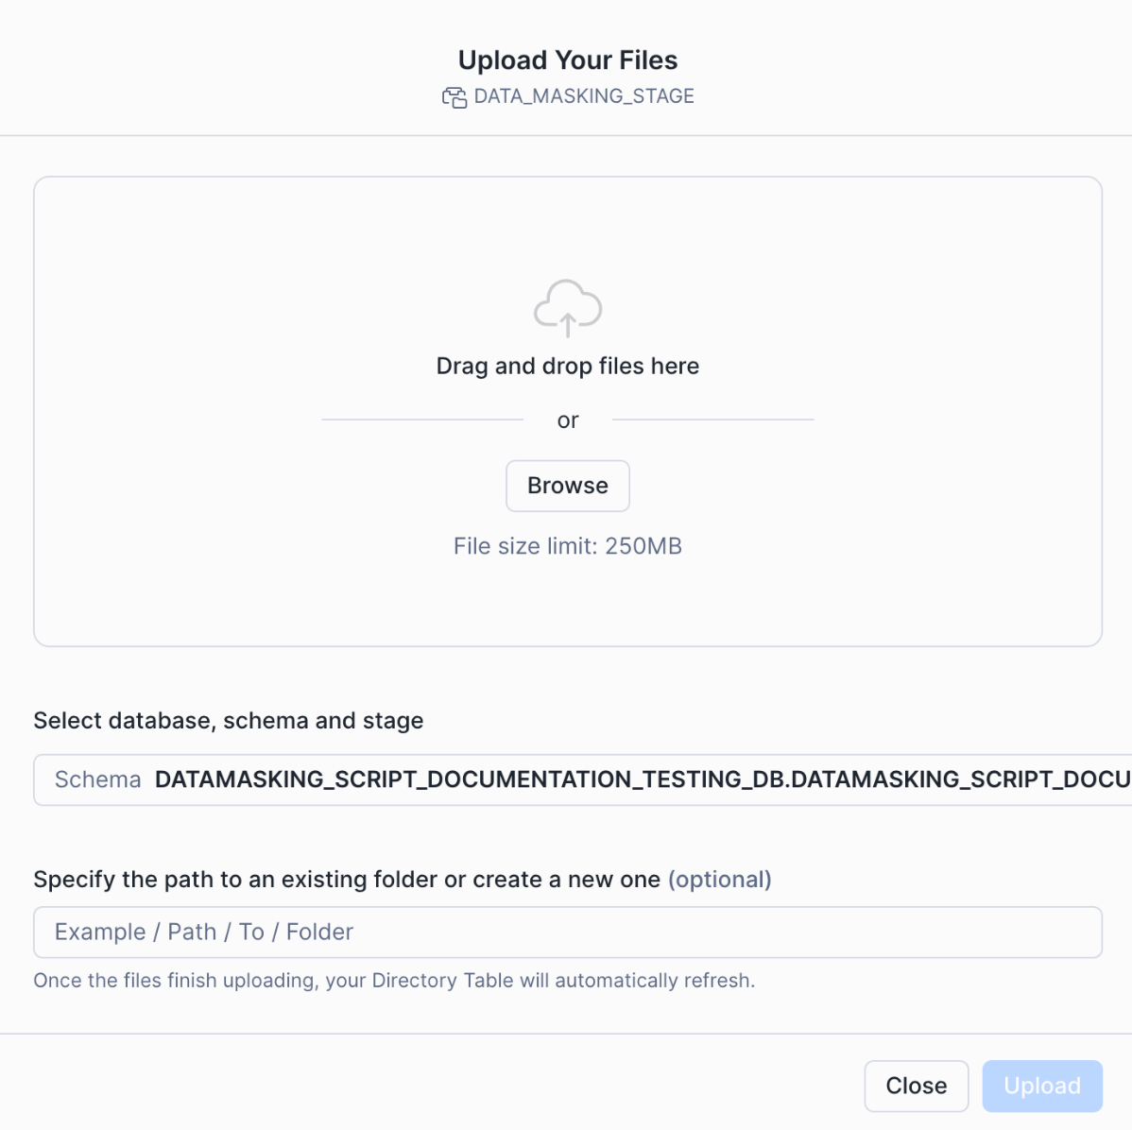The image size is (1132, 1130).
Task: Click the 'Schema' prefix label in dropdown
Action: (97, 779)
